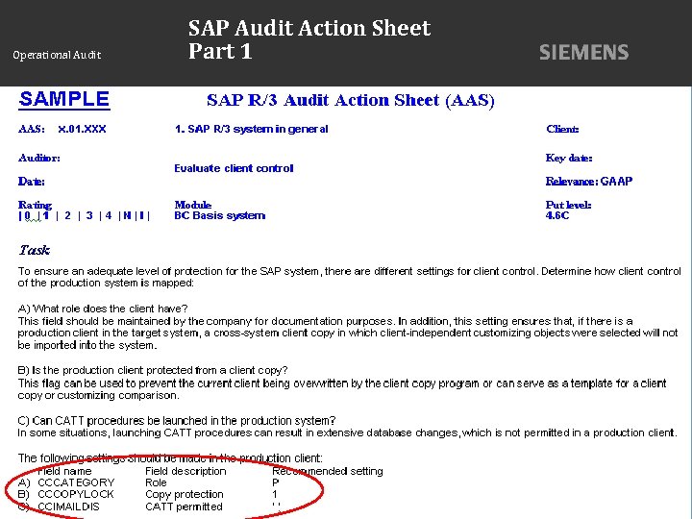Select field name 'CCCOPYLOCK'
This screenshot has width=692, height=519.
pyautogui.click(x=76, y=494)
